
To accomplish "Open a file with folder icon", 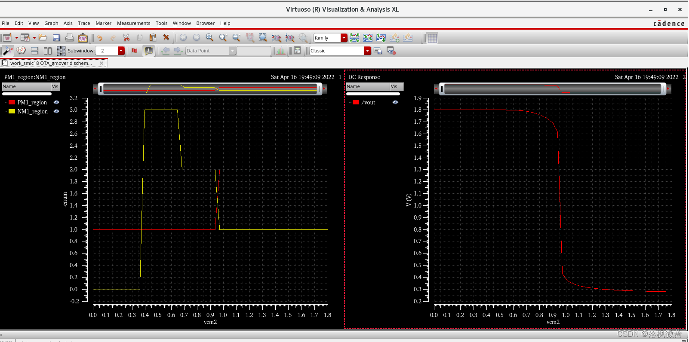I will click(x=43, y=38).
